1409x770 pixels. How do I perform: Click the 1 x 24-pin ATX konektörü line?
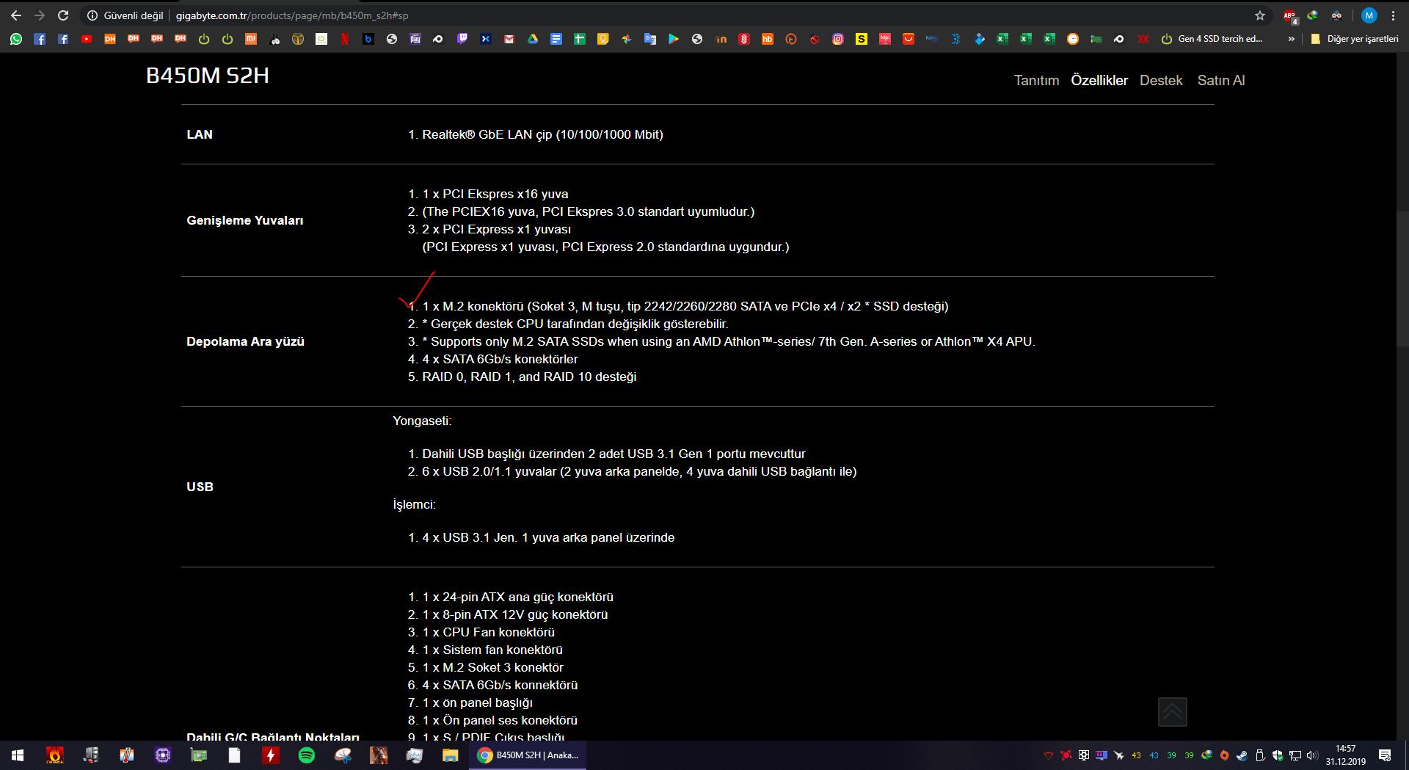pos(517,598)
